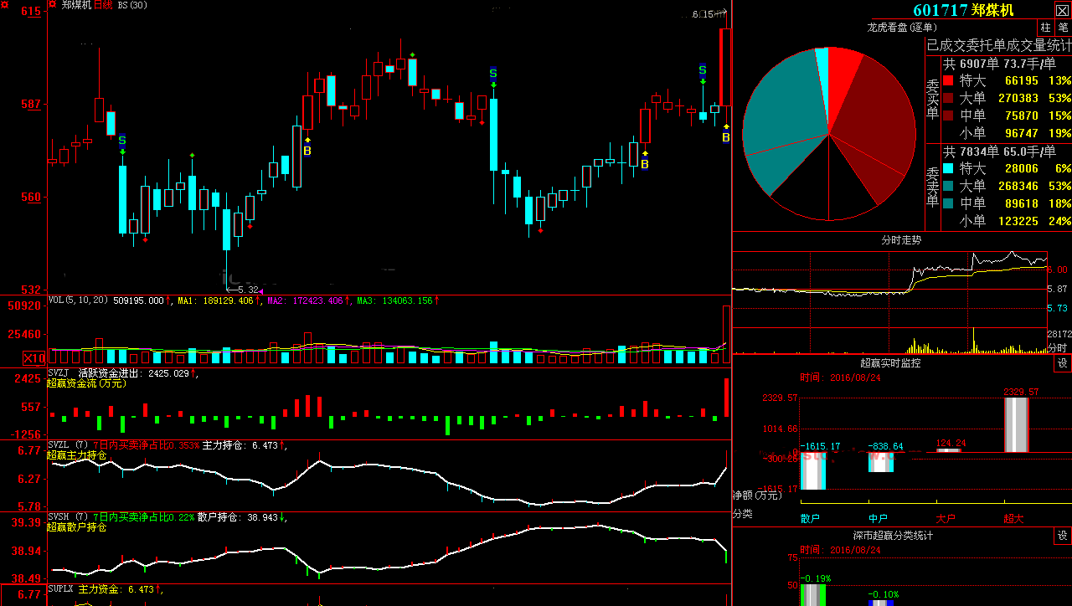Click the red gear icon beside the 郑煤机 chart title

54,4
